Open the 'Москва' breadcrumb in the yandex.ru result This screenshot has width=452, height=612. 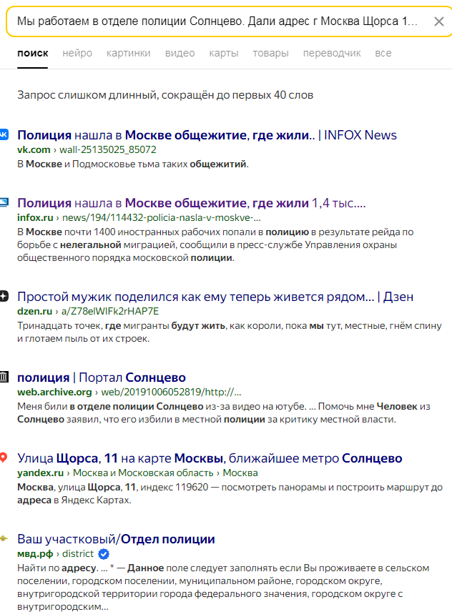(x=240, y=473)
